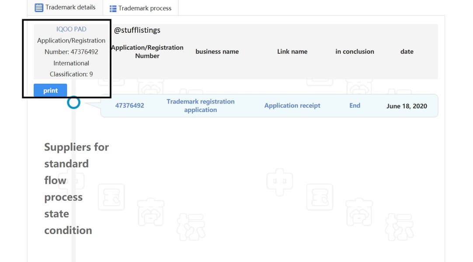This screenshot has height=262, width=473.
Task: Click the business name column header
Action: 217,52
